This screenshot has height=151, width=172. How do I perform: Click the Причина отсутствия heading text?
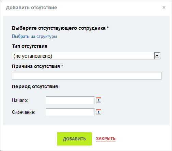(x=36, y=66)
